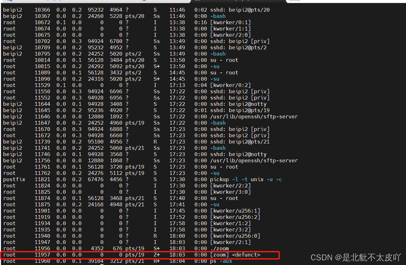Click PID 11956 of the zoom process
The image size is (406, 265).
pos(42,248)
